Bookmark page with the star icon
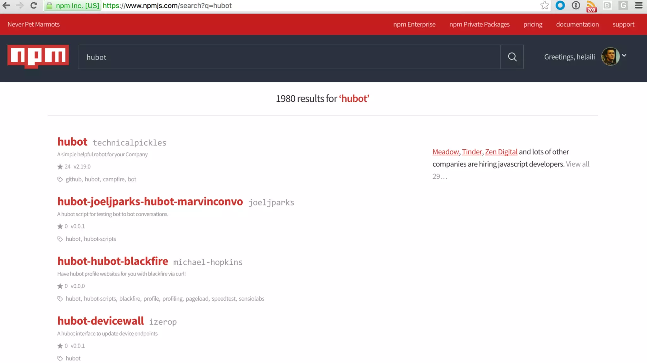 tap(544, 6)
